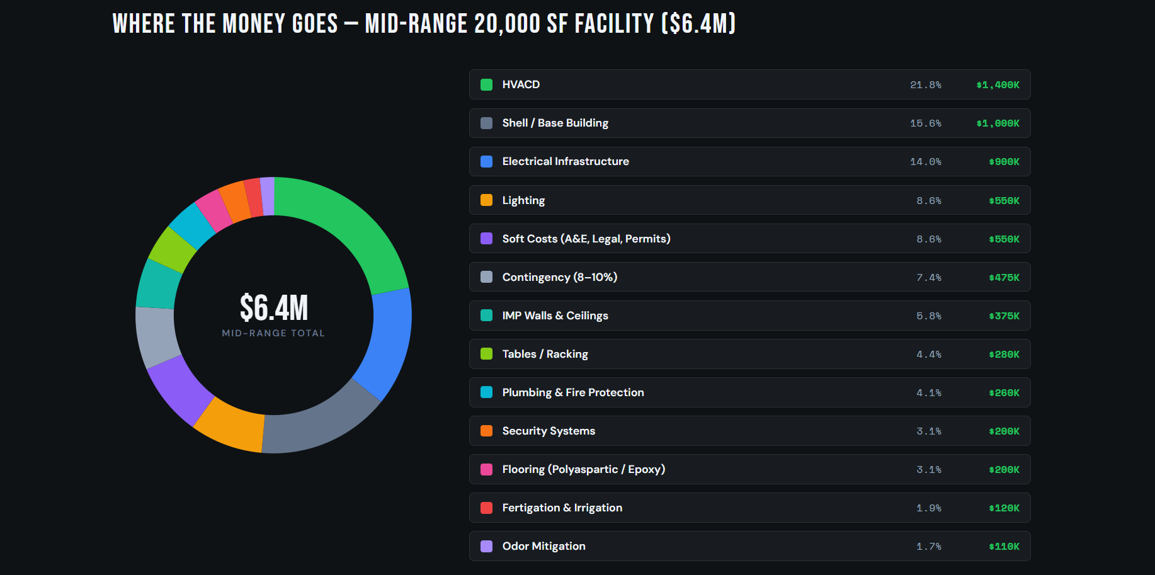Select the Security Systems label
1155x575 pixels.
pyautogui.click(x=549, y=431)
